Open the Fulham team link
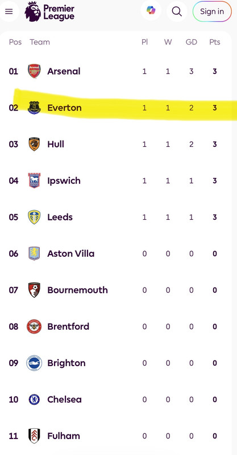237x455 pixels. [x=64, y=436]
